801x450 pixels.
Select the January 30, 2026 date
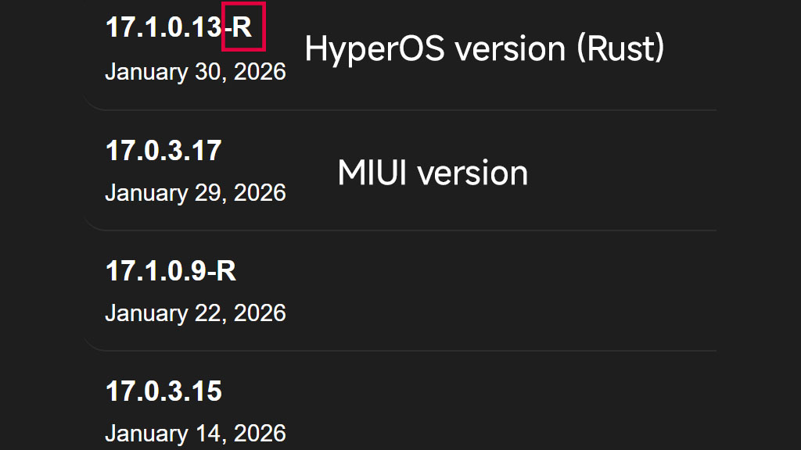pyautogui.click(x=196, y=72)
